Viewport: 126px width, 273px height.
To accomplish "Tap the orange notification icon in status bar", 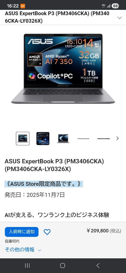I will 23,6.
